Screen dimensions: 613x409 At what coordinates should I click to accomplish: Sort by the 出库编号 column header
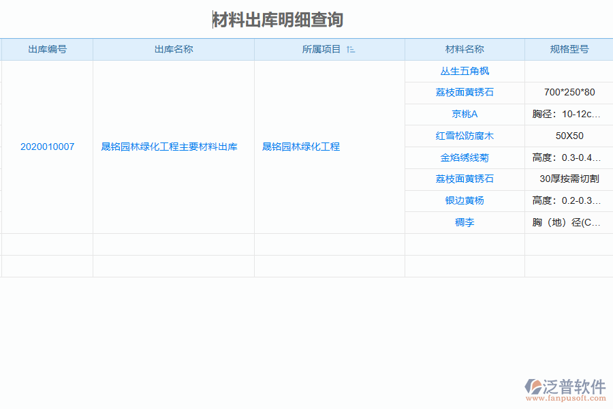coord(46,49)
